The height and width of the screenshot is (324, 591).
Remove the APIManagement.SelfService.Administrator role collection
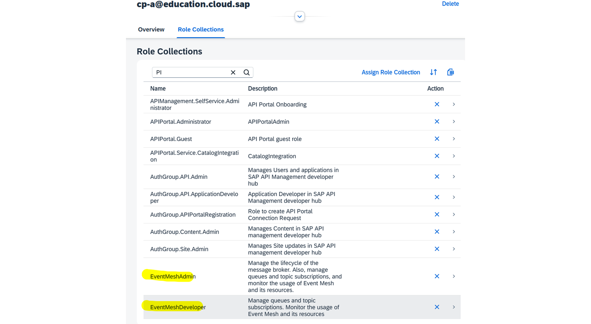(437, 104)
